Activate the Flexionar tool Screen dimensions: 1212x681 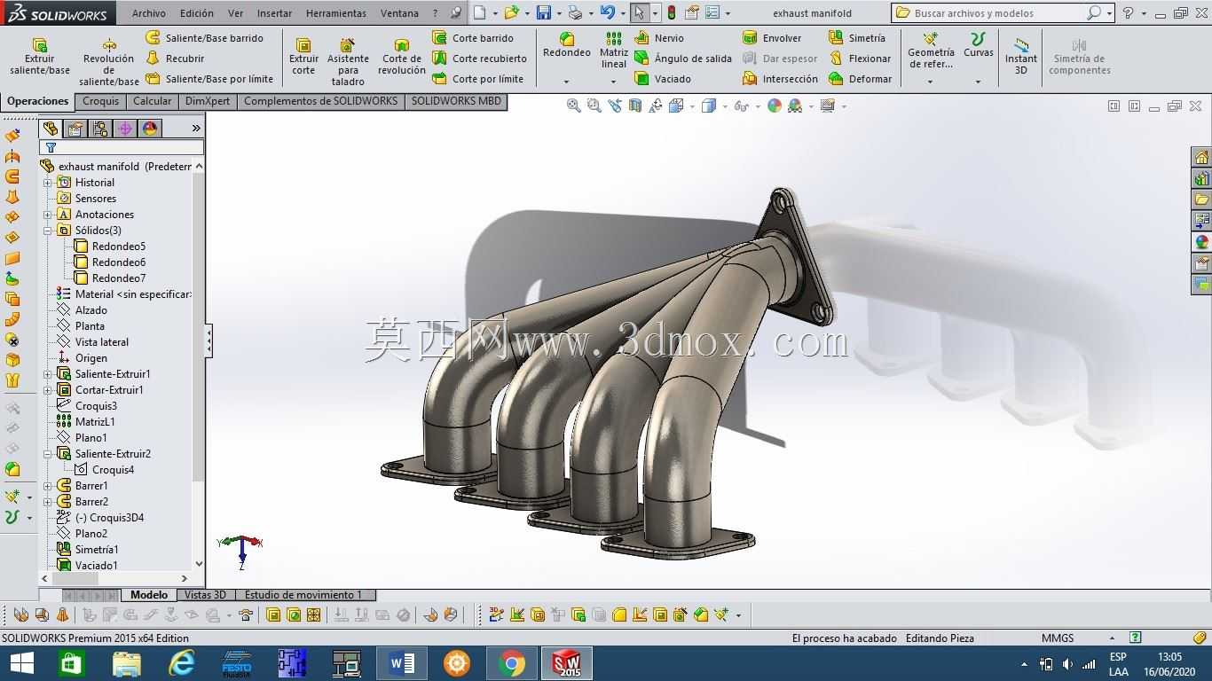(x=860, y=59)
